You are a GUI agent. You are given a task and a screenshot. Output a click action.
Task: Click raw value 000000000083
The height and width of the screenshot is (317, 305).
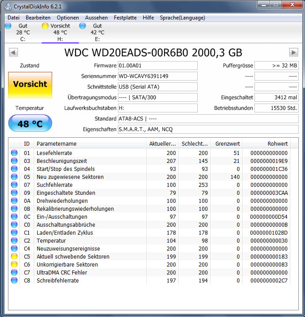[x=269, y=264]
